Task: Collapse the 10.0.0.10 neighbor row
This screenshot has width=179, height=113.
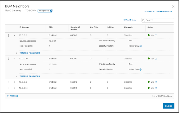Action: 14,59
